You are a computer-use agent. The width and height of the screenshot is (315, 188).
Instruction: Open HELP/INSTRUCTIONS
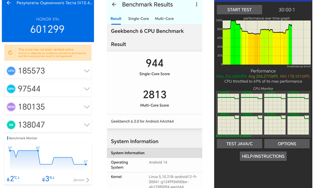pyautogui.click(x=263, y=156)
